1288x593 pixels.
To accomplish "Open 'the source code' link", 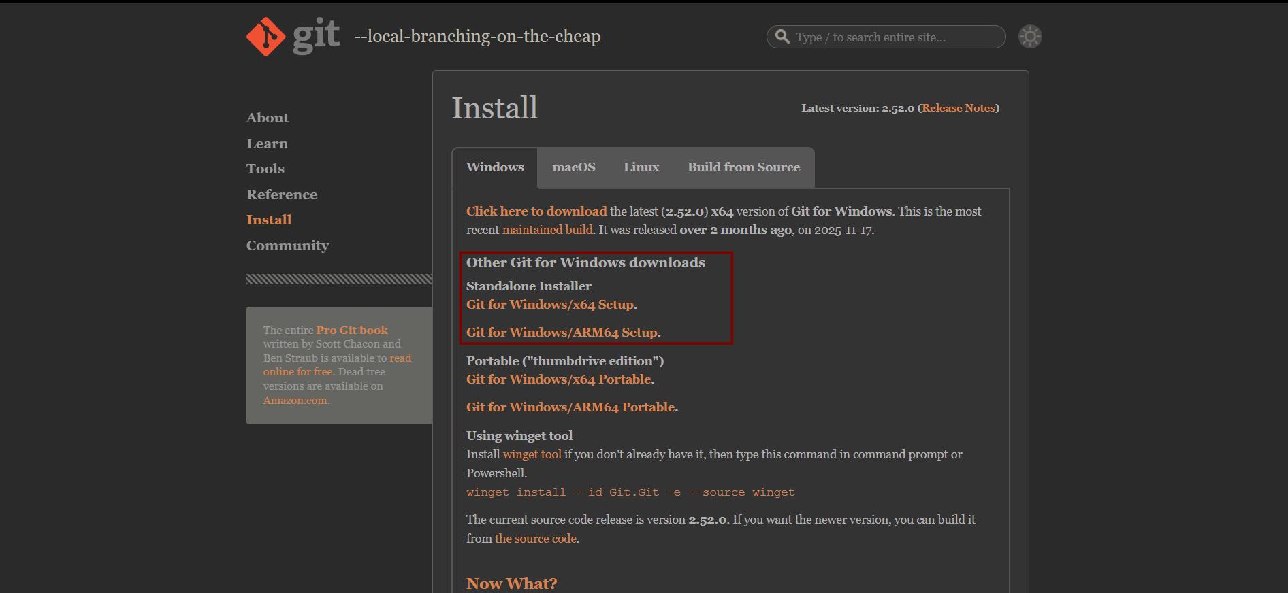I will pyautogui.click(x=536, y=539).
